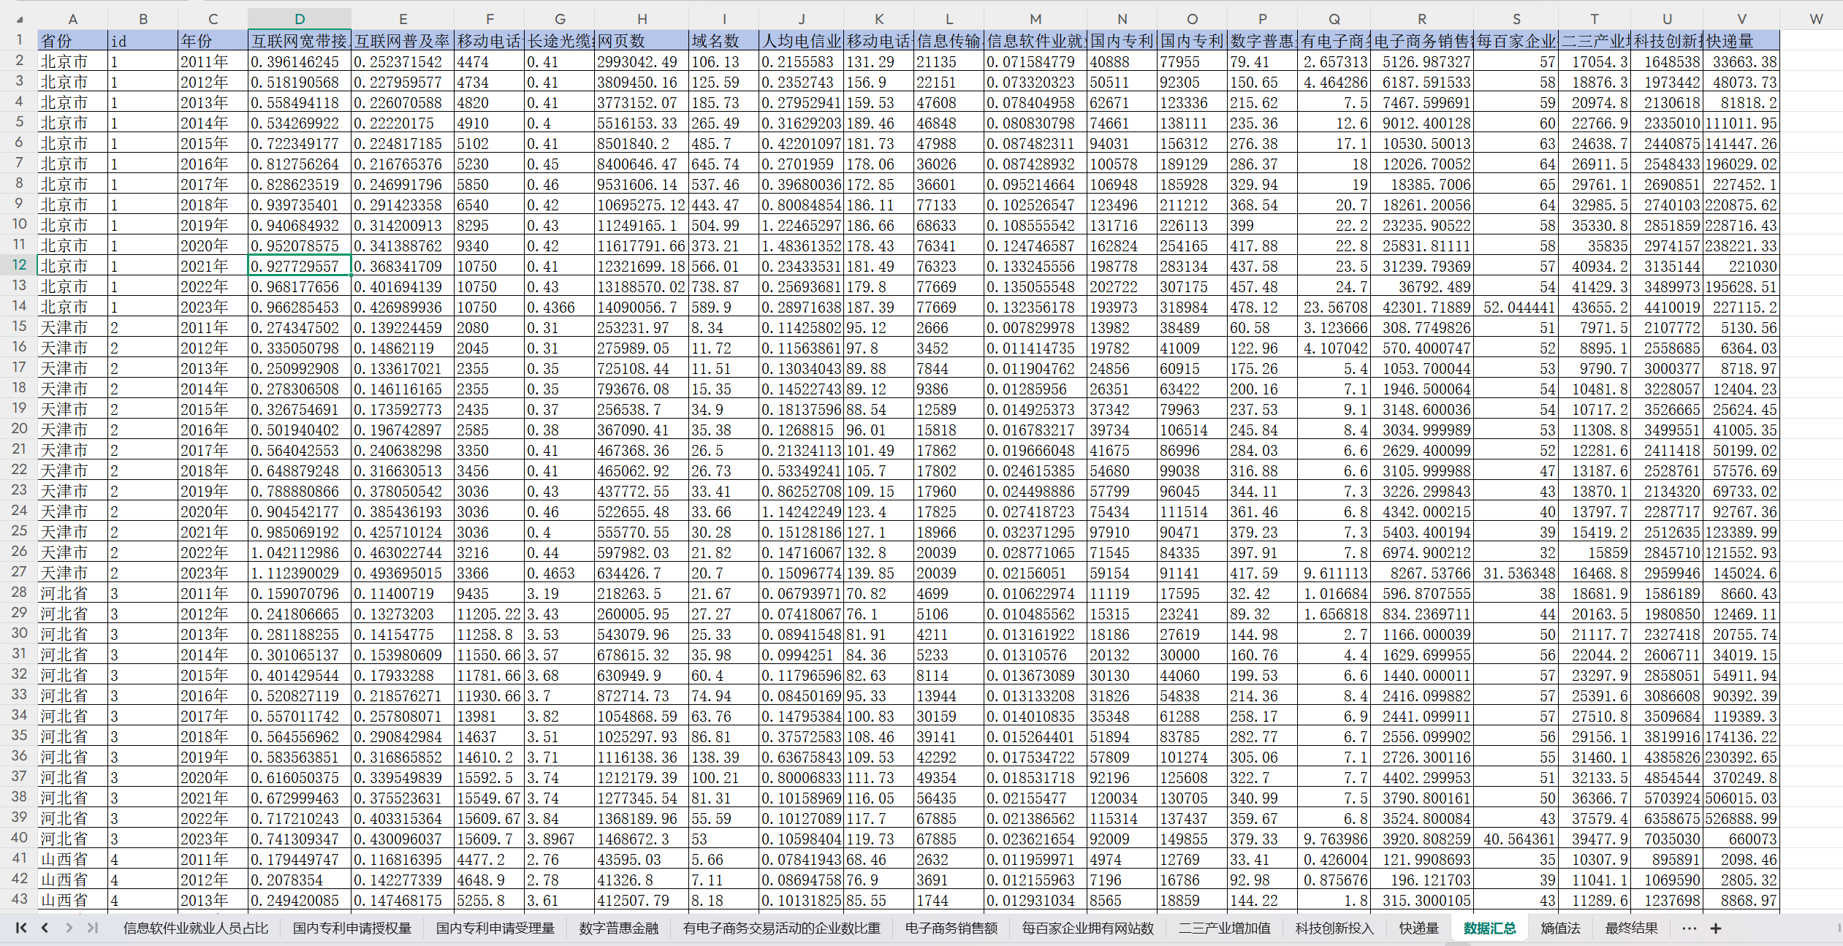Jump to the last sheet tab arrow
The height and width of the screenshot is (946, 1843).
coord(93,928)
